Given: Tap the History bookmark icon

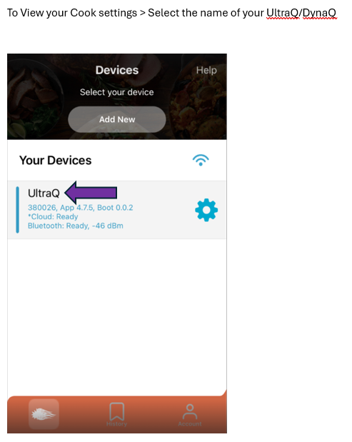Looking at the screenshot, I should (116, 411).
